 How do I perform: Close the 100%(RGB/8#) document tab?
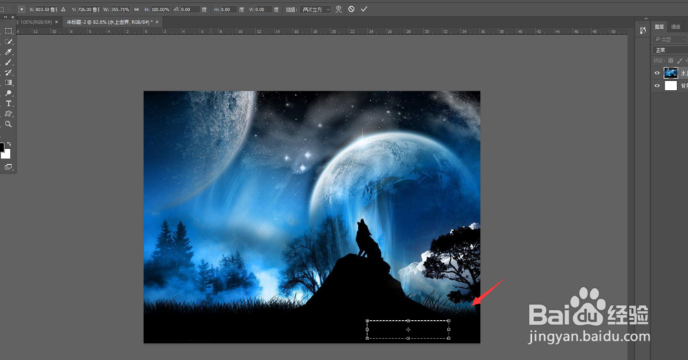point(56,22)
